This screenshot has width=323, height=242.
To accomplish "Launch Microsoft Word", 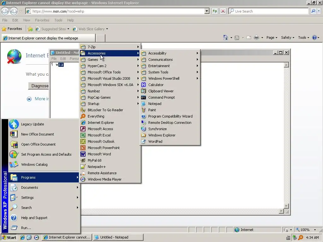I will point(110,154).
